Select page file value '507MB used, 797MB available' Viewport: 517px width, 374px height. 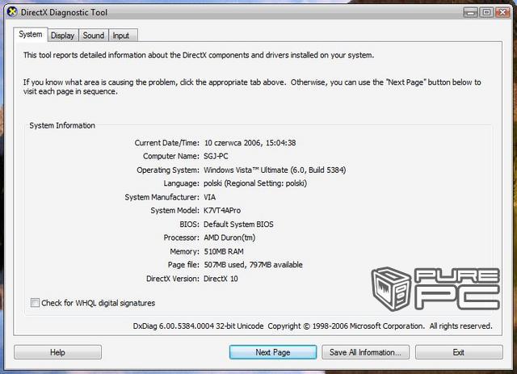coord(253,264)
